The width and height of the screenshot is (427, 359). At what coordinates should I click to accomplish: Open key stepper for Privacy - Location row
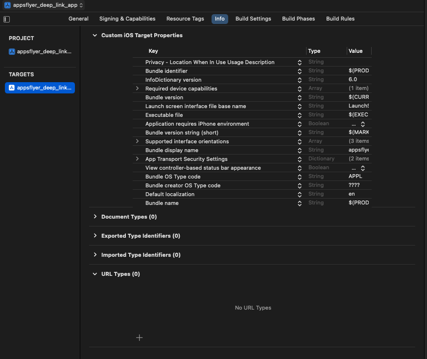pos(300,62)
